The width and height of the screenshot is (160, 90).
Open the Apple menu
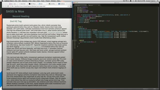tap(2, 1)
